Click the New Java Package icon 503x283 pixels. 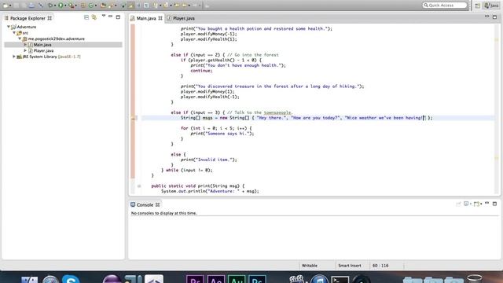point(83,6)
